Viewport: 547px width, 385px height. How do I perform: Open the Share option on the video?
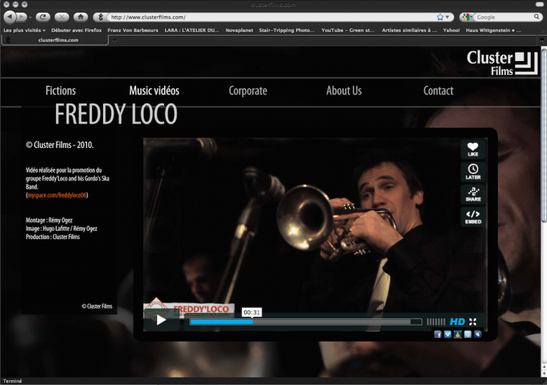coord(473,194)
